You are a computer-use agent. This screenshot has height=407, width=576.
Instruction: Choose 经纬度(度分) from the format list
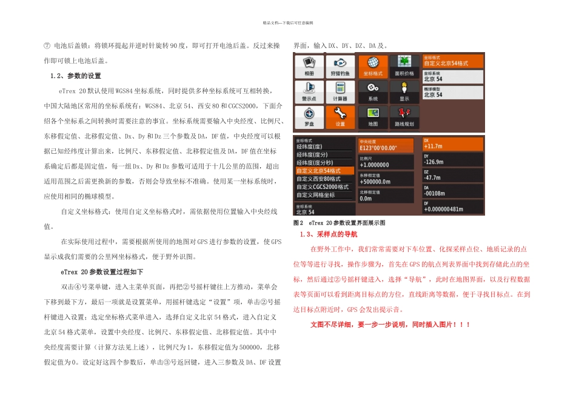[x=325, y=155]
